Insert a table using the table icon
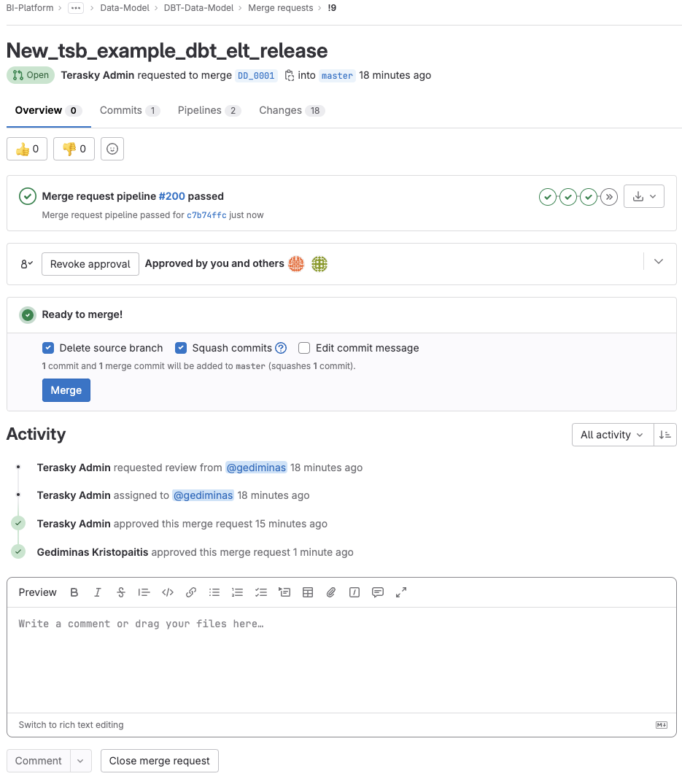The height and width of the screenshot is (779, 682). (x=308, y=592)
